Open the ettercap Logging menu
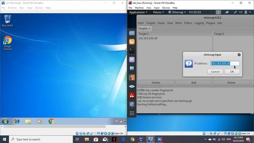Image resolution: width=254 pixels, height=143 pixels. point(199,23)
